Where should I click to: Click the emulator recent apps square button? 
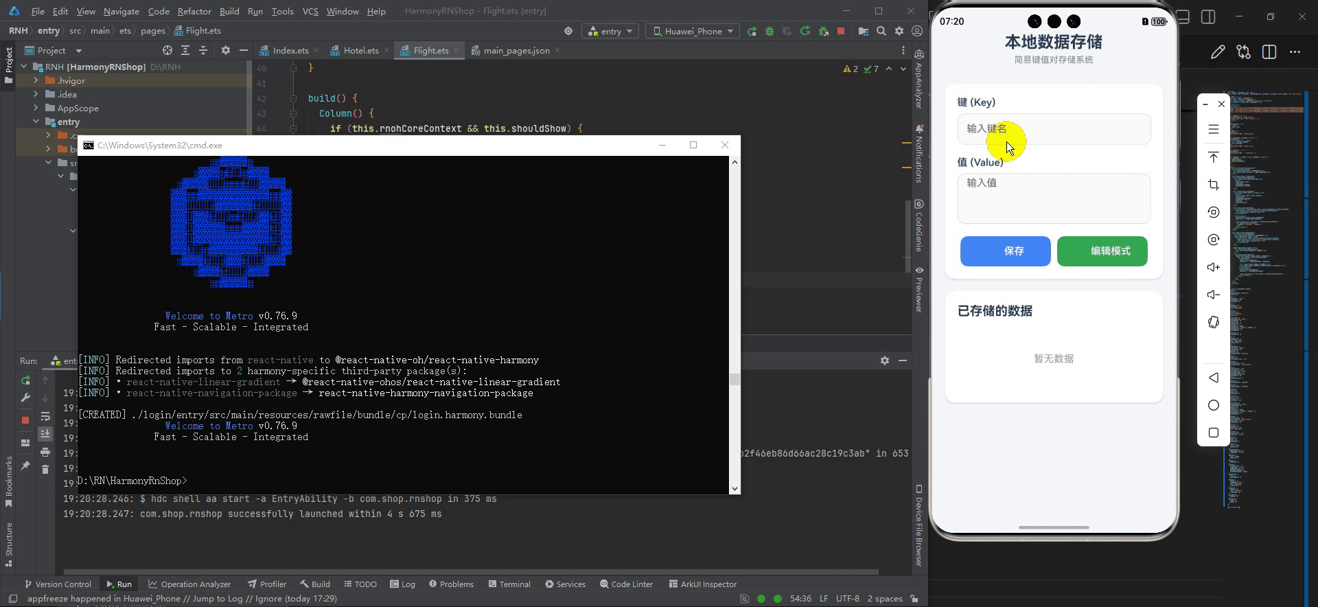click(1214, 433)
